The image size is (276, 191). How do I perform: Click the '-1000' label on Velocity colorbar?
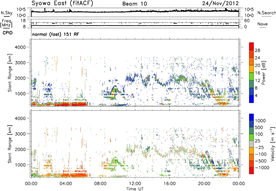click(x=262, y=168)
